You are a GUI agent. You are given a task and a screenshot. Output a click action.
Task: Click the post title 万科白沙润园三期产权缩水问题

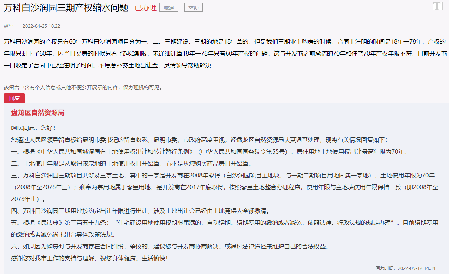(66, 8)
